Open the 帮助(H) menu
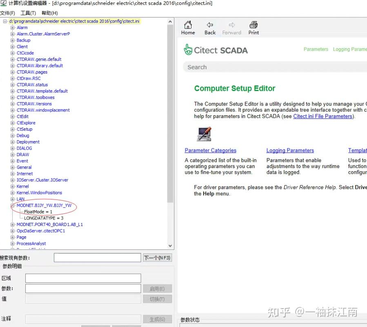This screenshot has height=327, width=367. point(50,13)
